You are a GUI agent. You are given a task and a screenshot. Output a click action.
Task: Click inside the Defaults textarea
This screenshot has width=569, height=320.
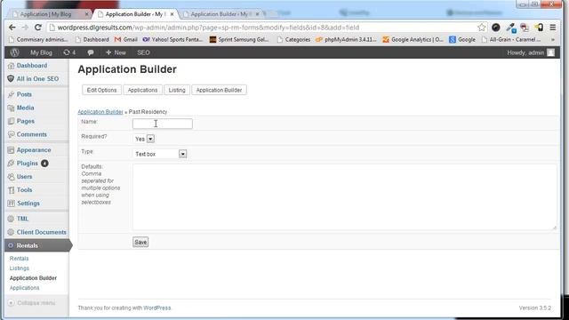tap(344, 196)
